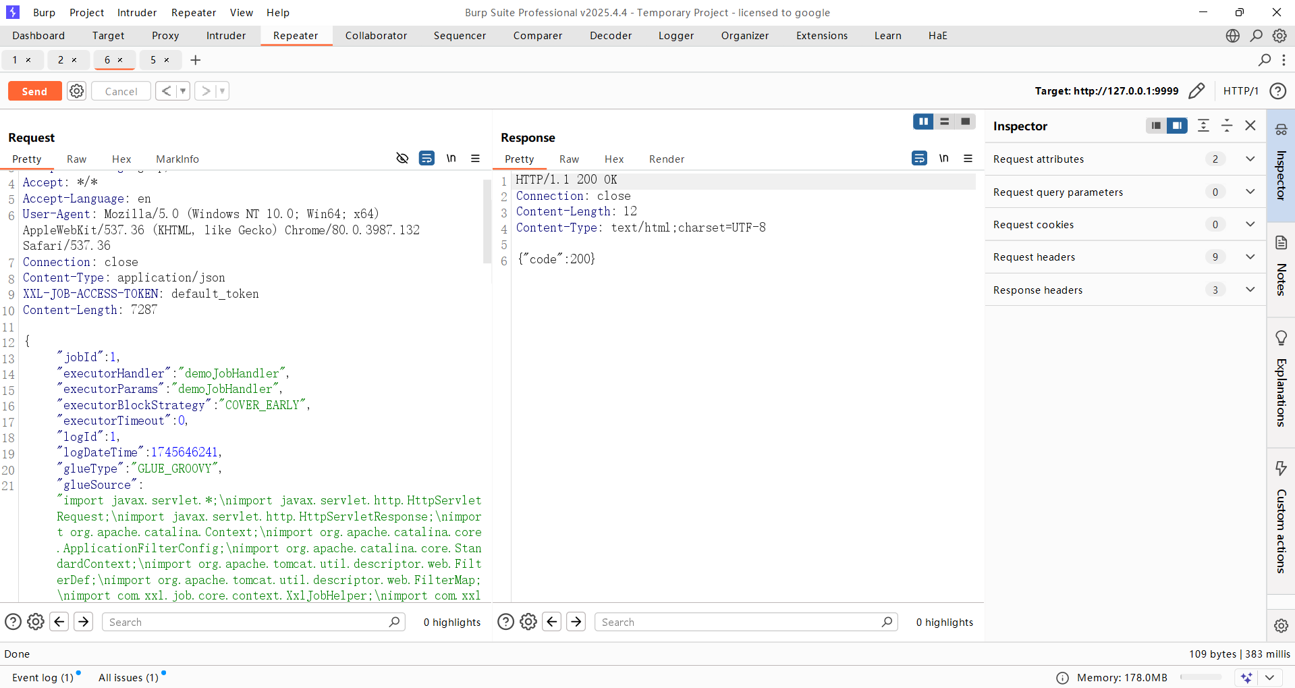Open Event log in status bar
1295x688 pixels.
coord(43,677)
